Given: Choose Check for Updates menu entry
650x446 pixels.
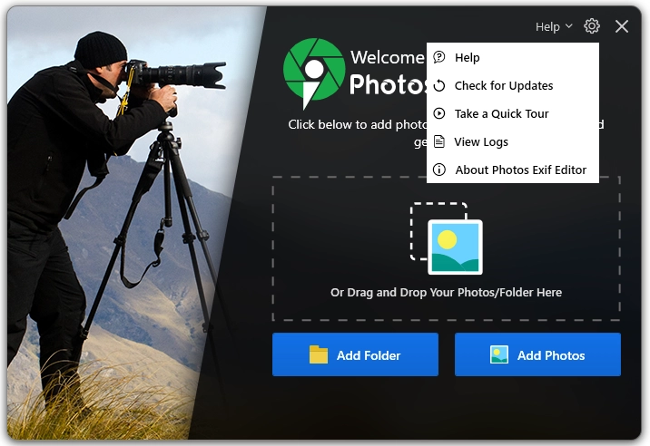Looking at the screenshot, I should (x=504, y=86).
